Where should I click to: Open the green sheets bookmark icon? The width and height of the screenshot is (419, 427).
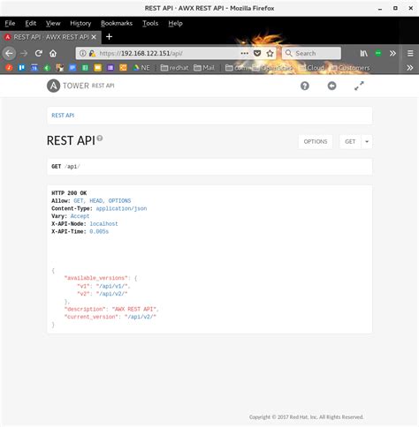click(85, 68)
